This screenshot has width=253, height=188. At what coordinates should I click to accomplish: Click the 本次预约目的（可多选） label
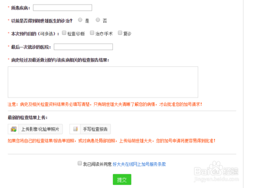[x=35, y=34]
